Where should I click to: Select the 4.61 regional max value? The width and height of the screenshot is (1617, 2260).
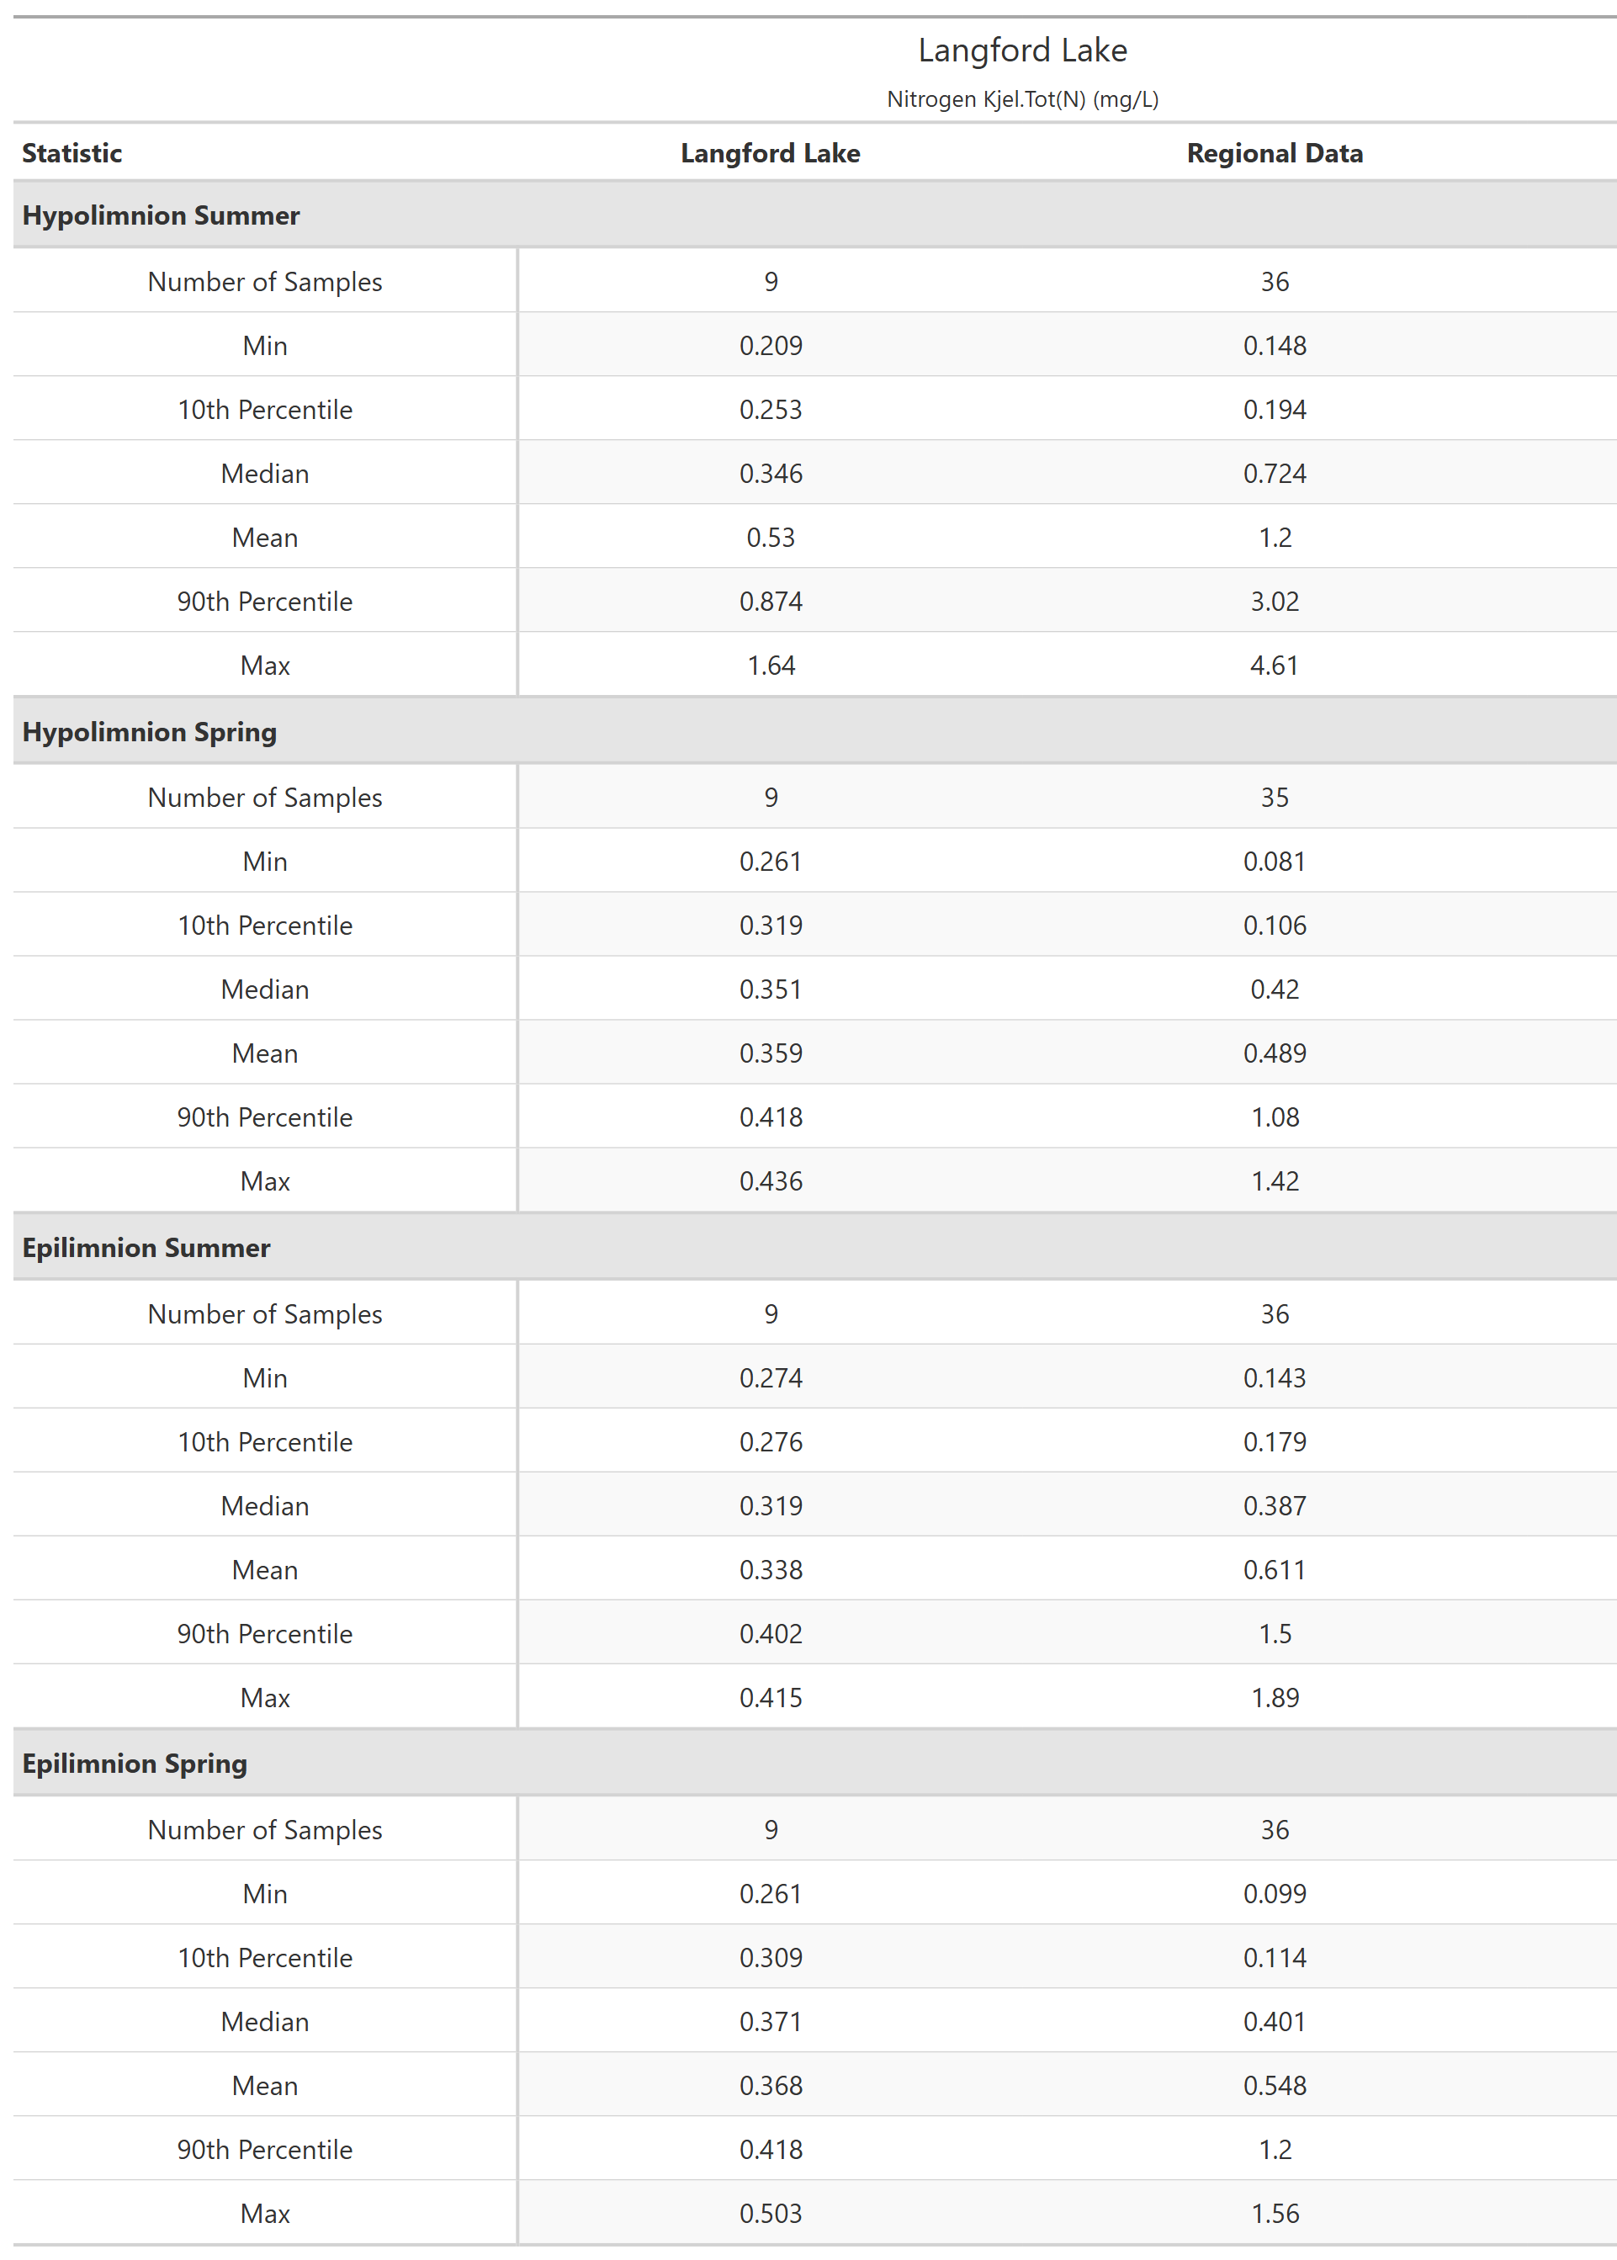pos(1275,665)
